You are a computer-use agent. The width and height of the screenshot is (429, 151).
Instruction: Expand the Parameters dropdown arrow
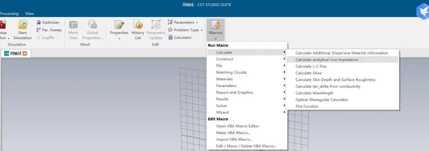[x=197, y=23]
